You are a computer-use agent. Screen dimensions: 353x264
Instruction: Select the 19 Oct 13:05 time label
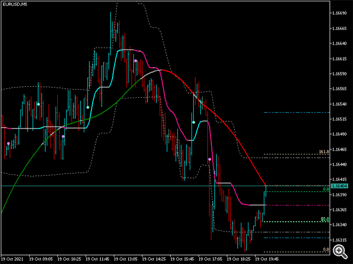(x=126, y=259)
